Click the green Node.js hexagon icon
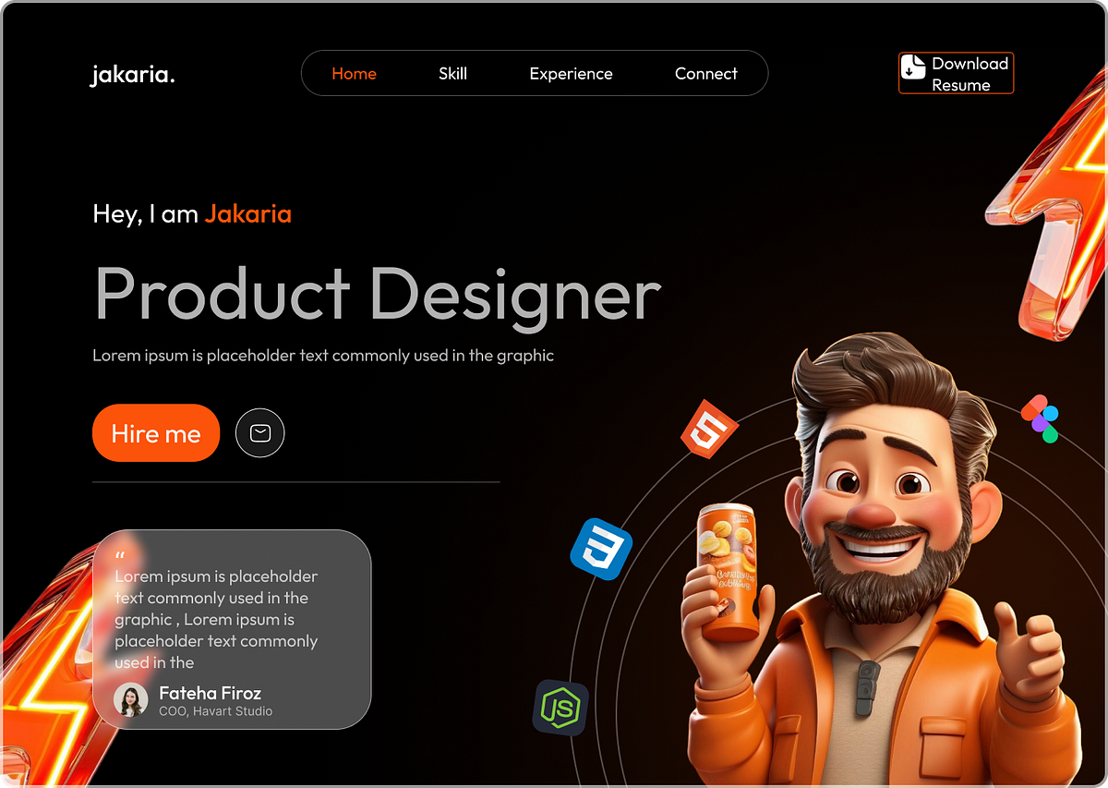This screenshot has width=1108, height=788. (560, 707)
